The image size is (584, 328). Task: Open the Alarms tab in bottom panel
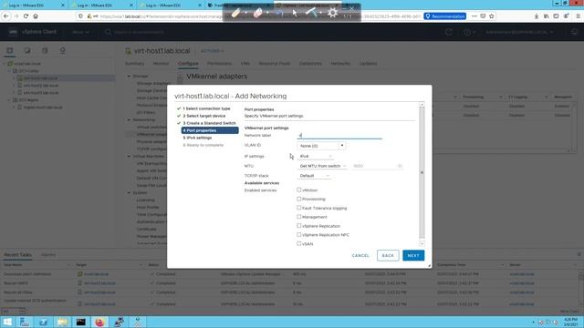(x=48, y=255)
